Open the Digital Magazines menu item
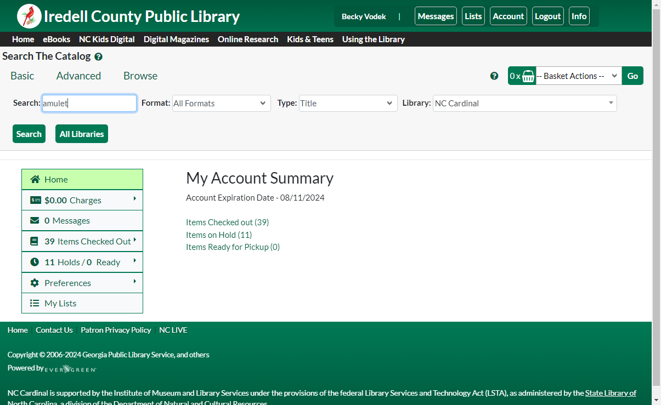The height and width of the screenshot is (405, 661). point(176,39)
